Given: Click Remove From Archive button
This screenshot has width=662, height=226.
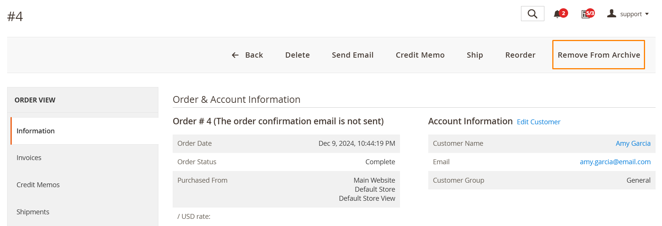Looking at the screenshot, I should tap(599, 55).
